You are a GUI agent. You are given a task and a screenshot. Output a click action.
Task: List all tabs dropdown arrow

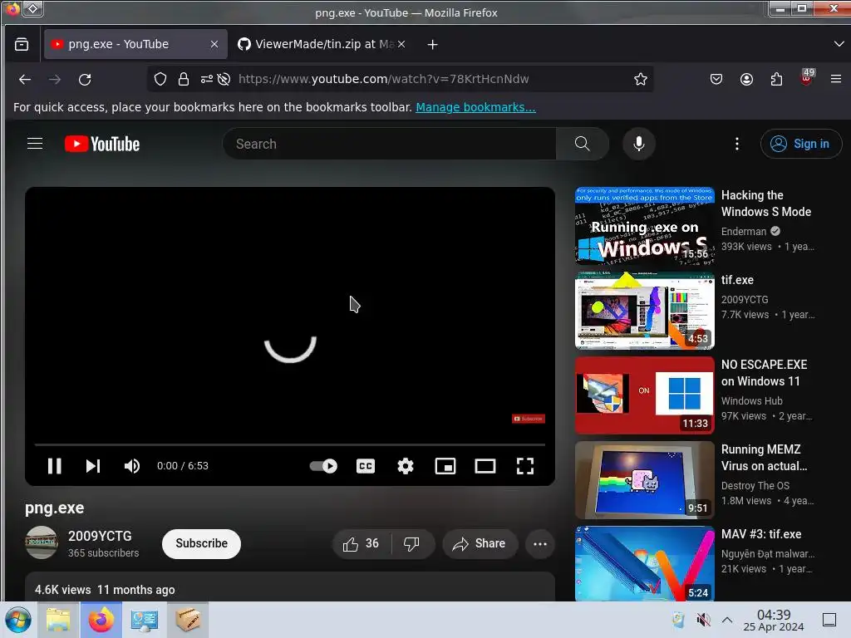pos(839,44)
